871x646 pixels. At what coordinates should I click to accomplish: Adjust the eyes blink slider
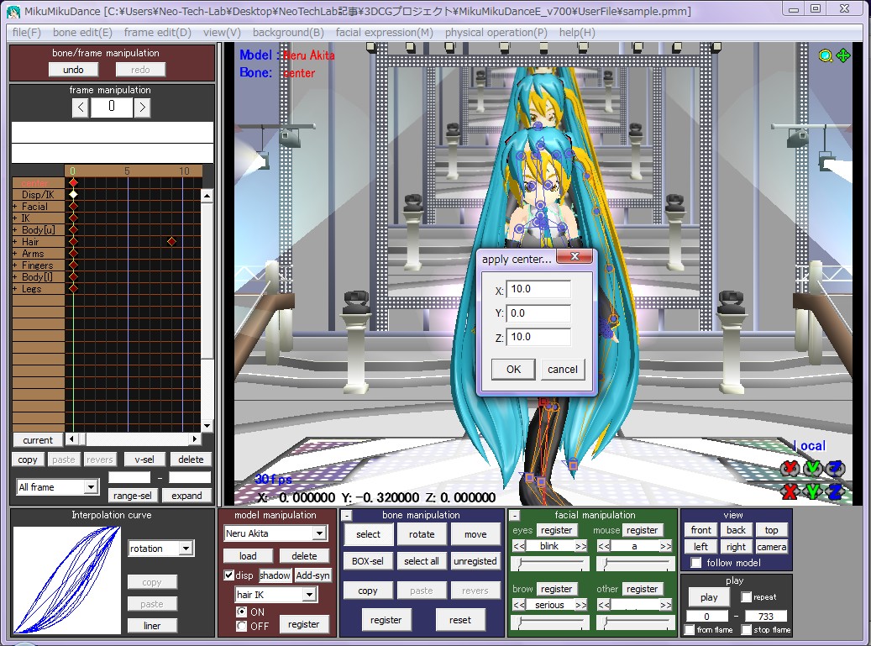[x=550, y=565]
